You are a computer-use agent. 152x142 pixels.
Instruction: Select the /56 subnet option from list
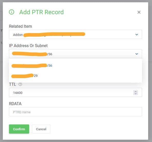tap(75, 66)
